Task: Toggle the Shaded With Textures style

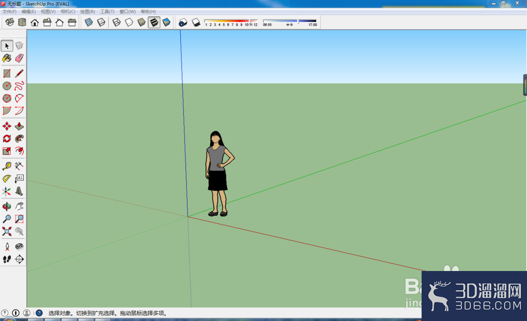Action: click(154, 23)
